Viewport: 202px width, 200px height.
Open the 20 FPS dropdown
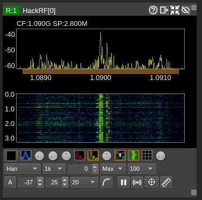tap(84, 182)
